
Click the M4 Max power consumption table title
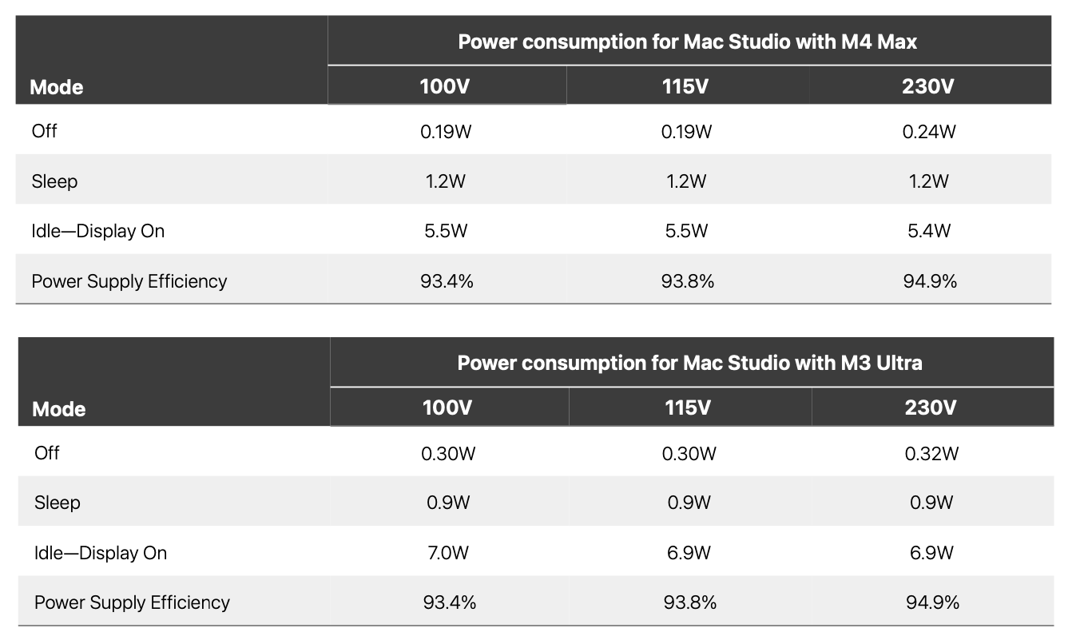pos(687,42)
